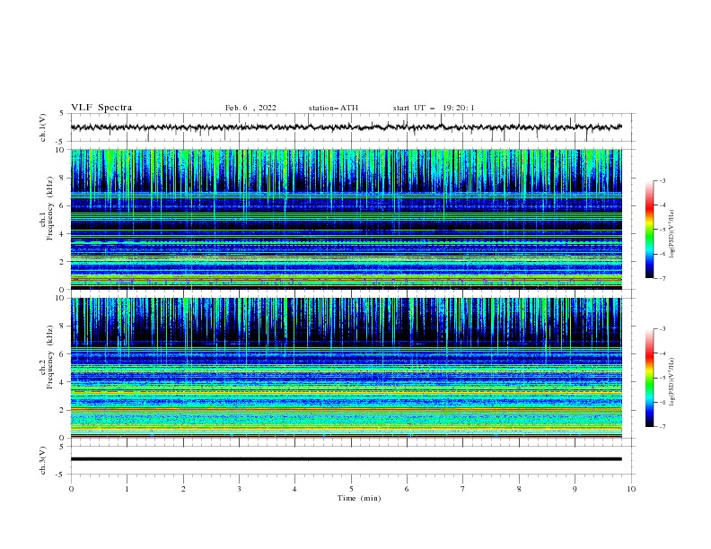Click the "station=ATH" header label

[333, 108]
